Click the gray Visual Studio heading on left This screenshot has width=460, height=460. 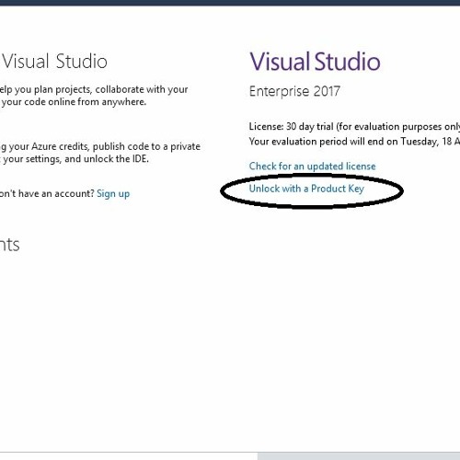54,61
